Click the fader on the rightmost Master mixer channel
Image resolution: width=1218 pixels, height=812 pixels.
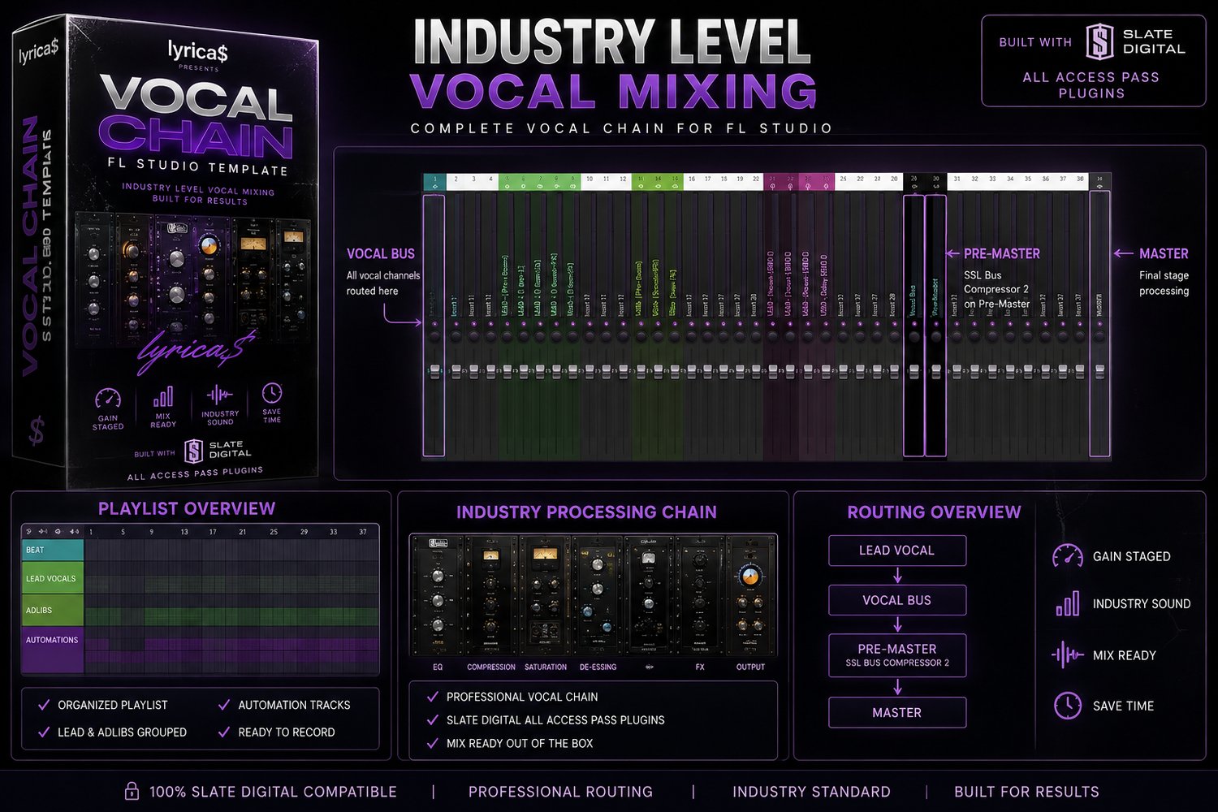coord(1100,371)
